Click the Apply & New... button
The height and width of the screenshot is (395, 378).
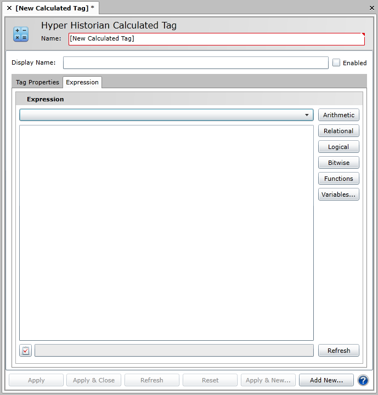coord(268,380)
